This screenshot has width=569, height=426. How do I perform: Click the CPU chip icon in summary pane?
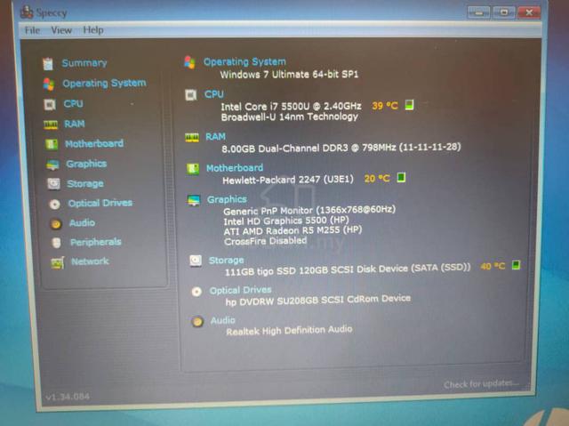[191, 95]
